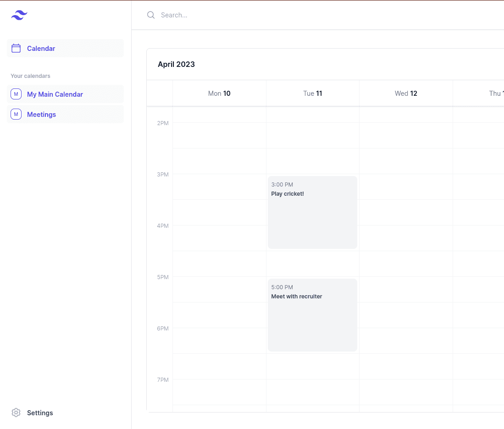Click the 2PM slot on Monday
The height and width of the screenshot is (429, 504).
[x=219, y=135]
